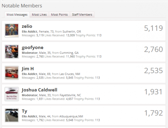Screen dimensions: 168x128
Task: Open zelio's avatar thumbnail
Action: 12,30
